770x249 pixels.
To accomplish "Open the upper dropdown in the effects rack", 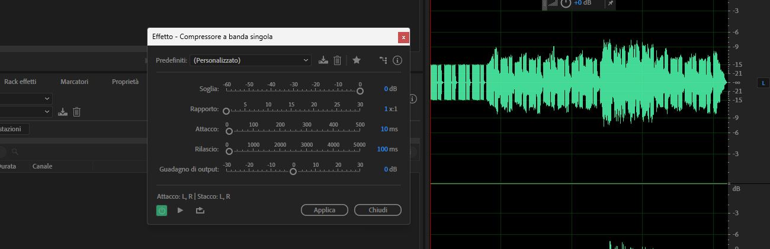I will coord(26,98).
